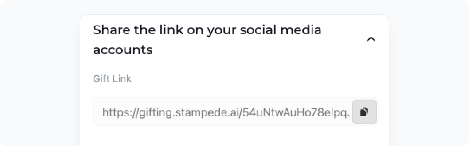Click the grey copy-to-clipboard button

(364, 112)
